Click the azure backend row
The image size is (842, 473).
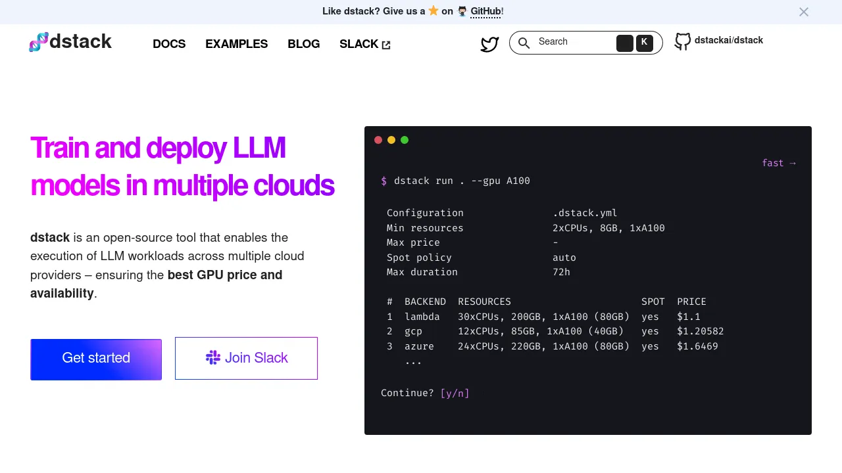[553, 346]
